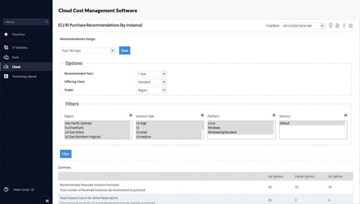Click the download icon near SnapBack
The width and height of the screenshot is (360, 204).
click(x=330, y=25)
